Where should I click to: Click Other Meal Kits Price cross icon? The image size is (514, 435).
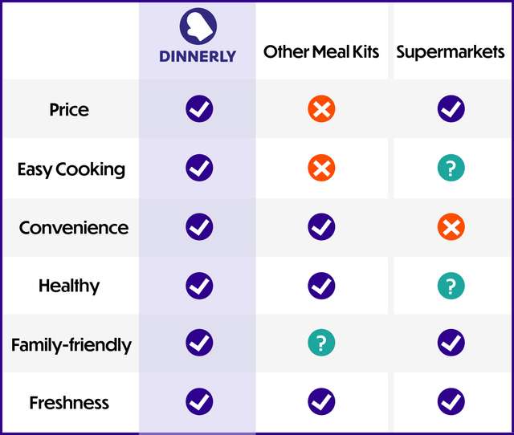click(321, 109)
